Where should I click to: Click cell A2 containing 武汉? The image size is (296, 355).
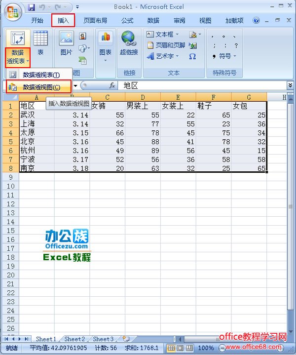tap(37, 115)
